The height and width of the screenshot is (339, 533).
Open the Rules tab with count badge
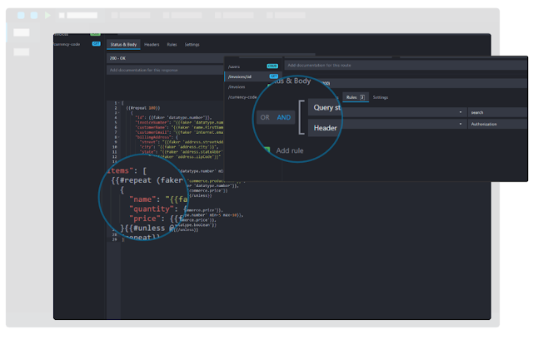pyautogui.click(x=356, y=97)
